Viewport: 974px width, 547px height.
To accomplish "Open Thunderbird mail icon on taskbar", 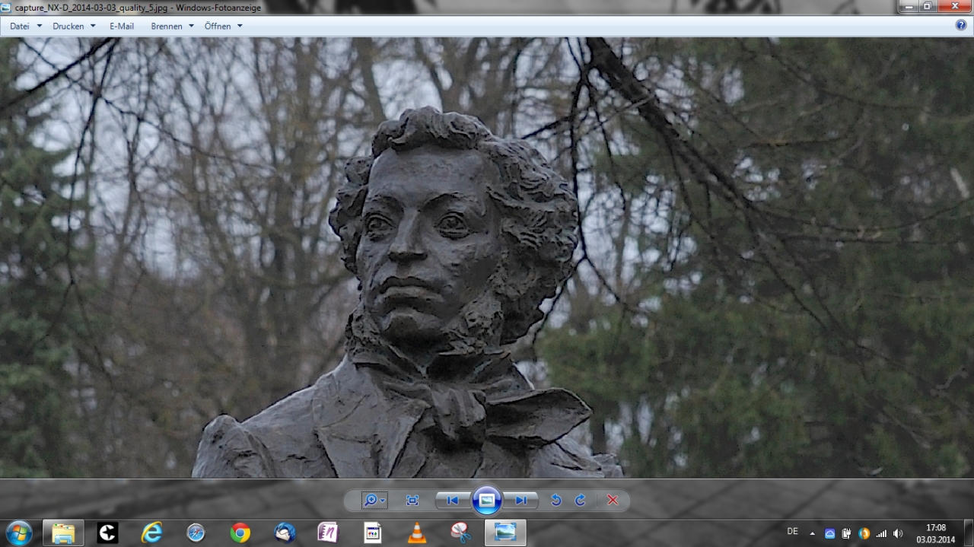I will tap(285, 533).
